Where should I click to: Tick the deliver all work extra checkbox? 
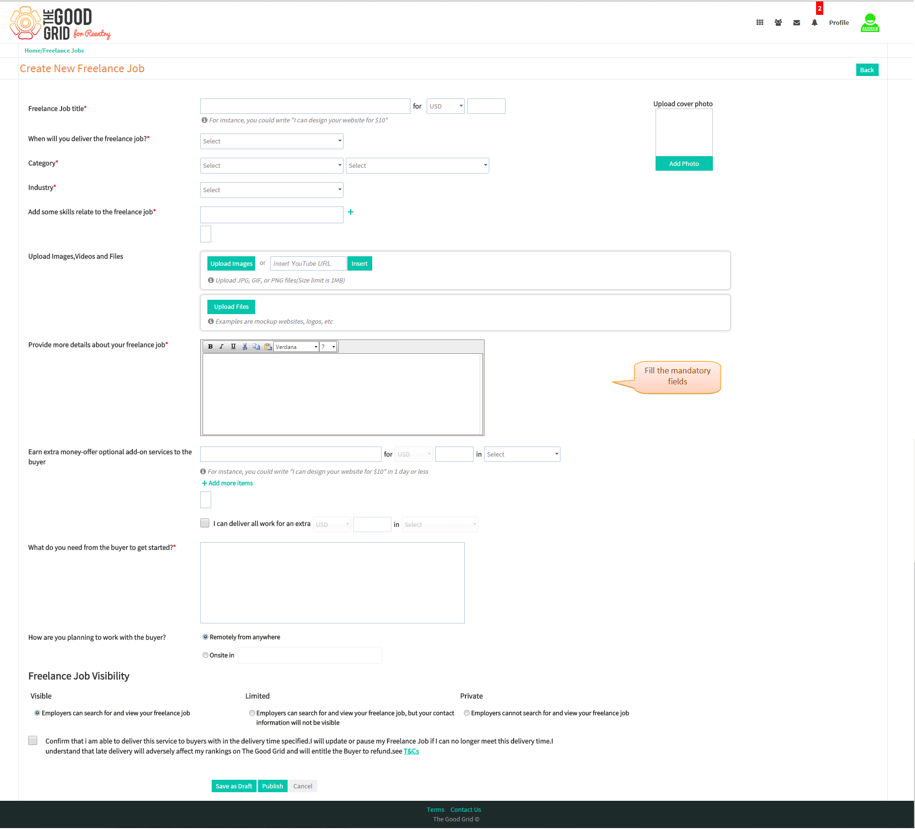coord(205,523)
